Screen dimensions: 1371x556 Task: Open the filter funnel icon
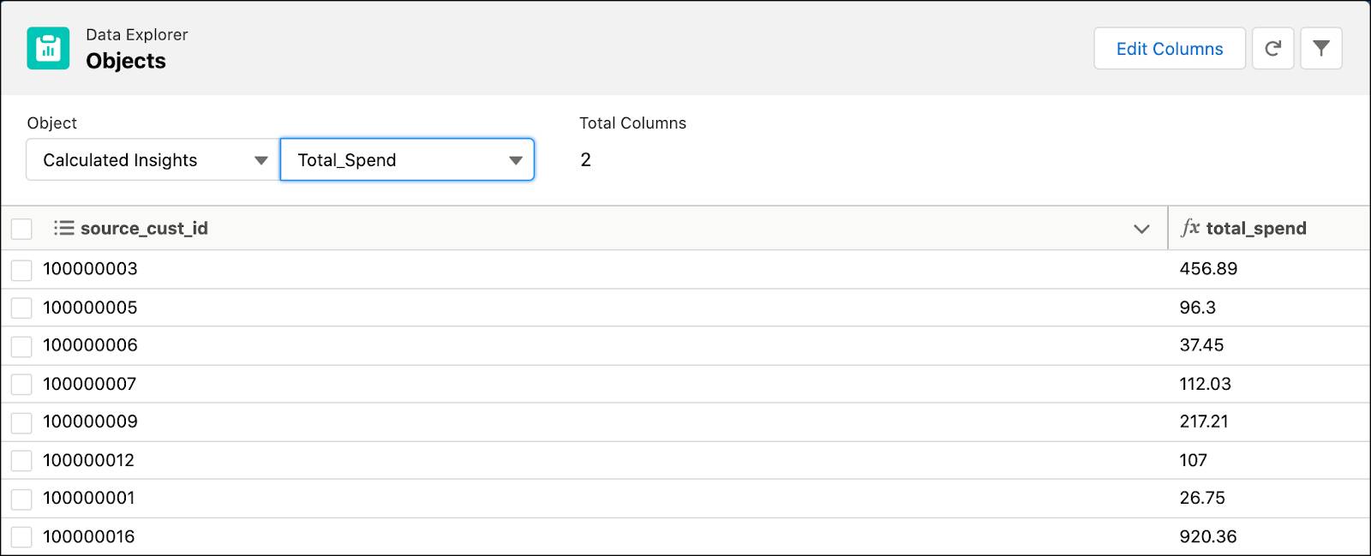[x=1321, y=48]
